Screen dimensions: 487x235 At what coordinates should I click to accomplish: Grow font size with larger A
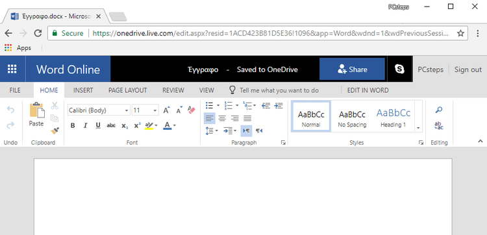click(166, 110)
